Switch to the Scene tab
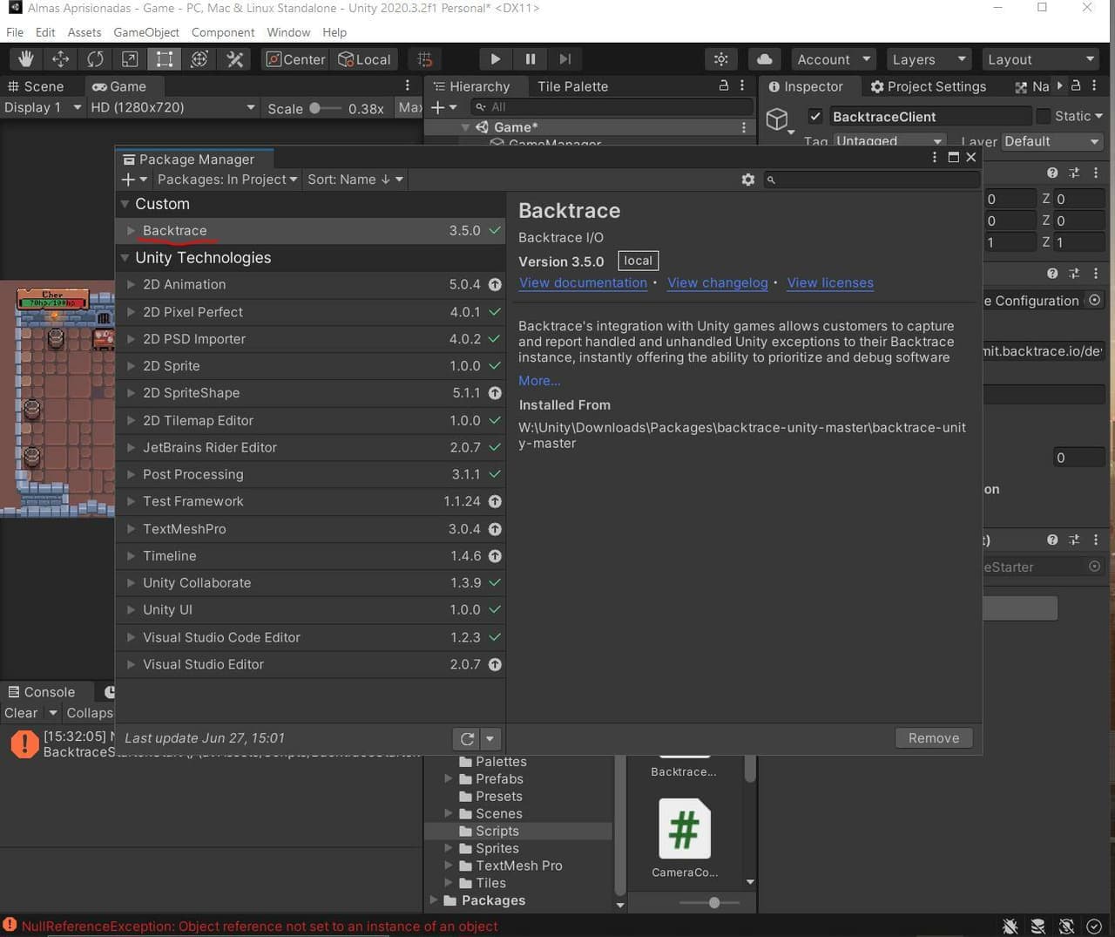Viewport: 1115px width, 937px height. click(36, 86)
